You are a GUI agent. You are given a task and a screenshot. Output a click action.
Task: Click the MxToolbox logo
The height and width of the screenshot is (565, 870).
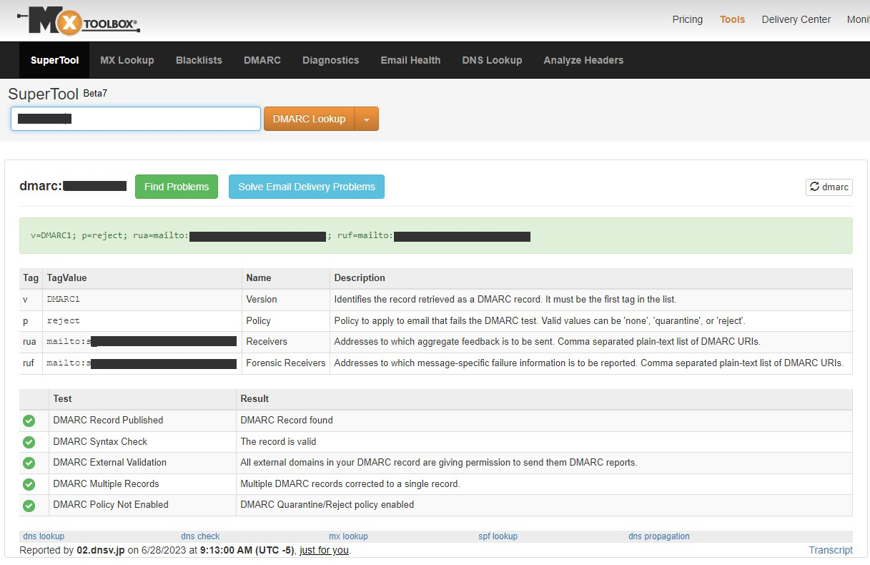click(78, 21)
